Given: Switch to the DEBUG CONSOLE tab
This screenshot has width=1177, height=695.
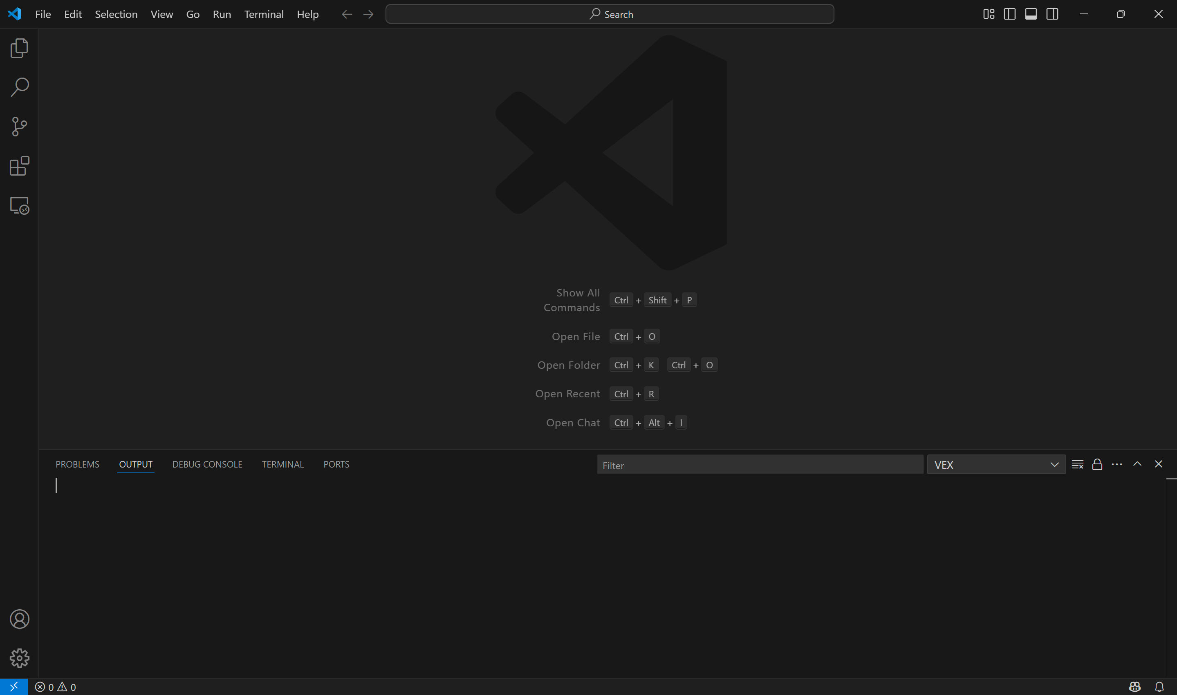Looking at the screenshot, I should (207, 464).
